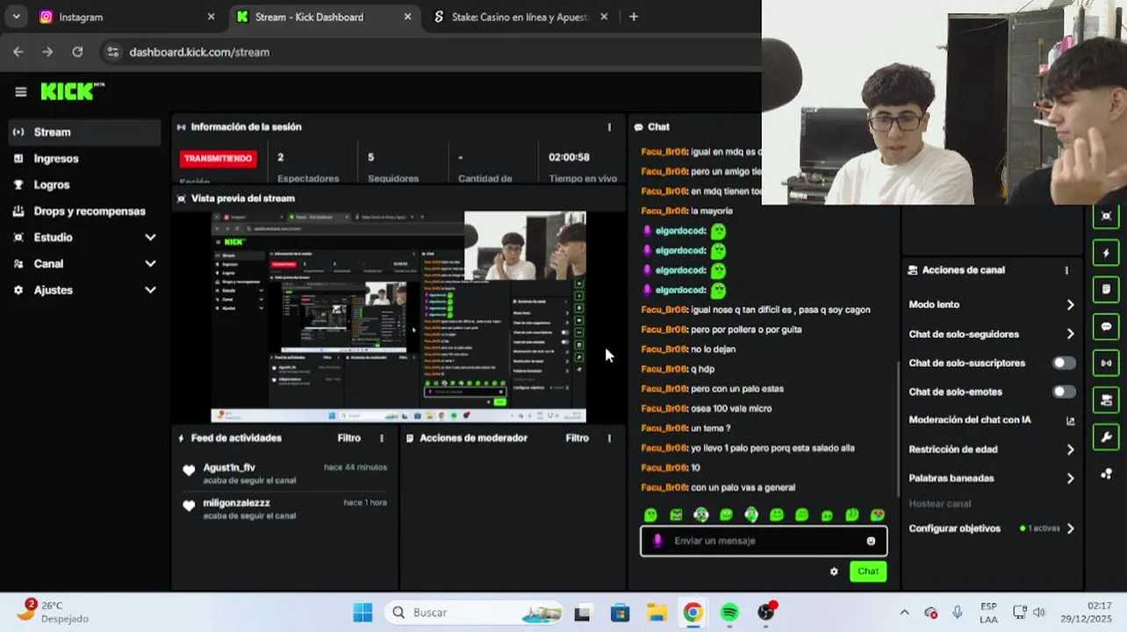The image size is (1127, 632).
Task: Open the browser tab search dropdown
Action: point(16,17)
